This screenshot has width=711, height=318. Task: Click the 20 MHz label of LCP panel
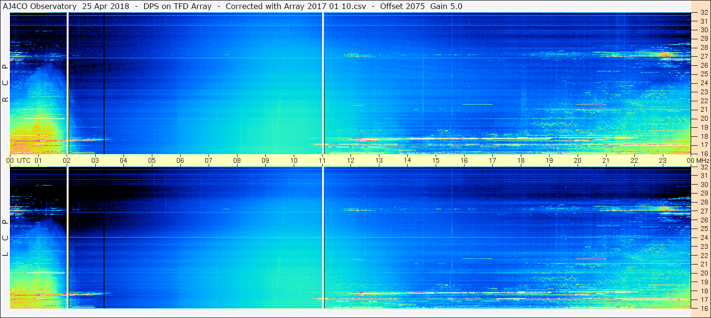point(703,273)
